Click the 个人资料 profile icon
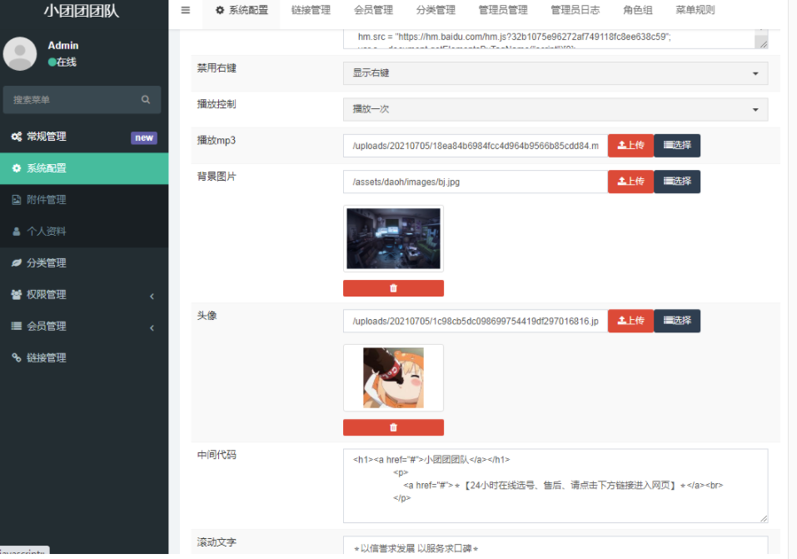The height and width of the screenshot is (559, 797). [15, 232]
